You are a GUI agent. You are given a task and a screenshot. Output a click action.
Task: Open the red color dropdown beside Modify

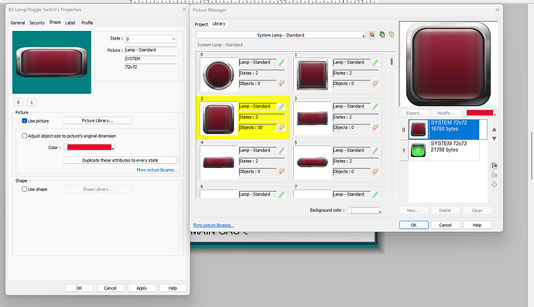(x=480, y=113)
